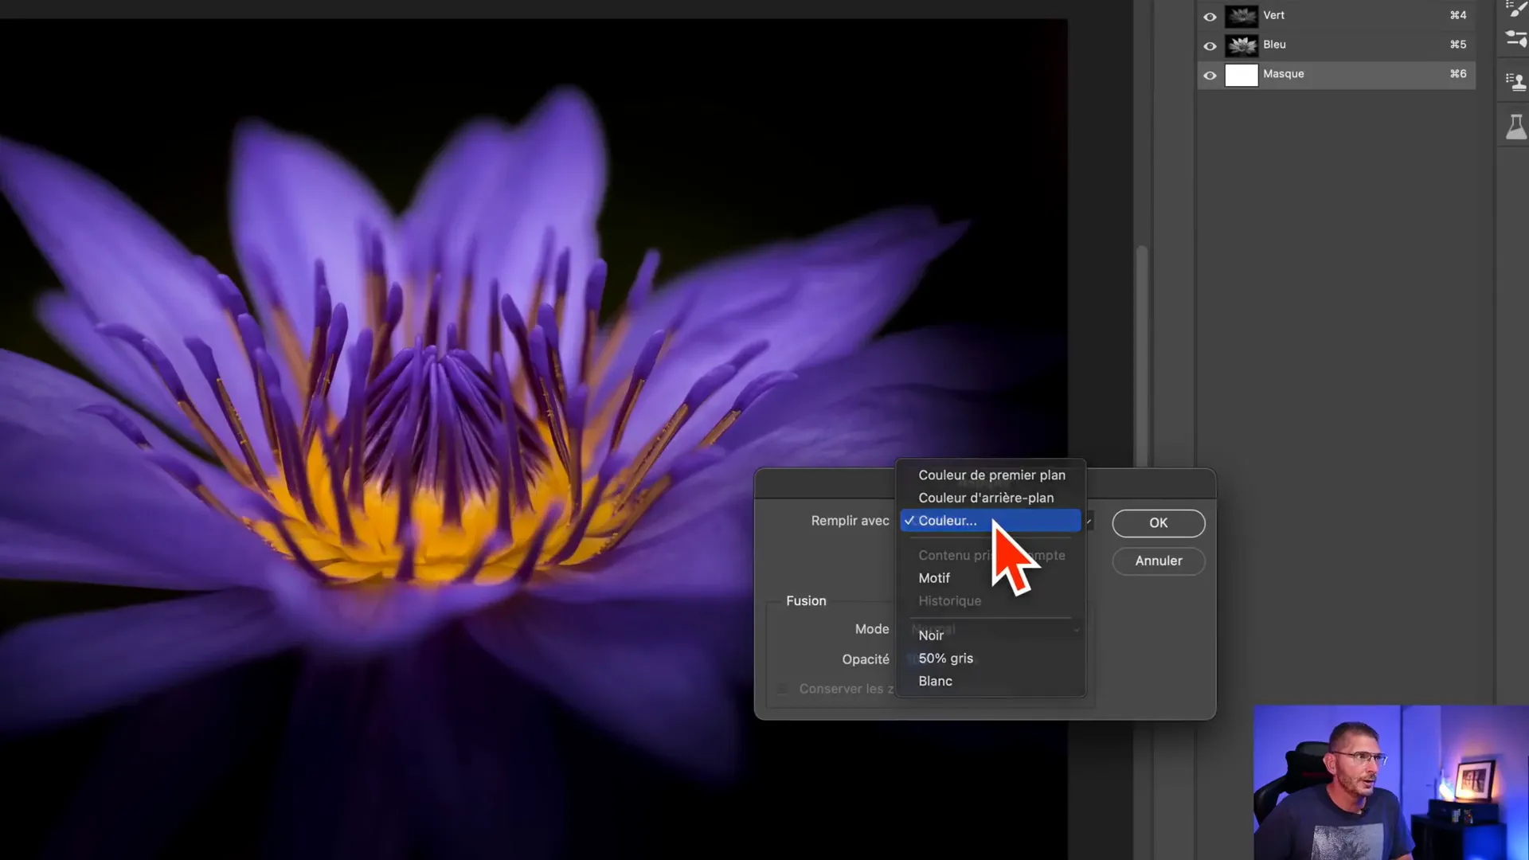
Task: Hide the Bleu channel eye icon
Action: coord(1210,45)
